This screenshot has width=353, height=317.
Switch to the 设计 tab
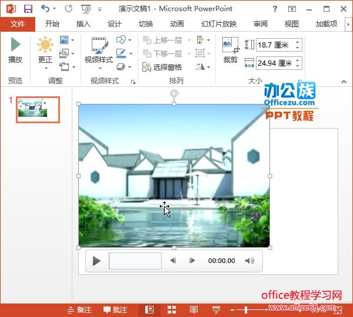pyautogui.click(x=115, y=24)
